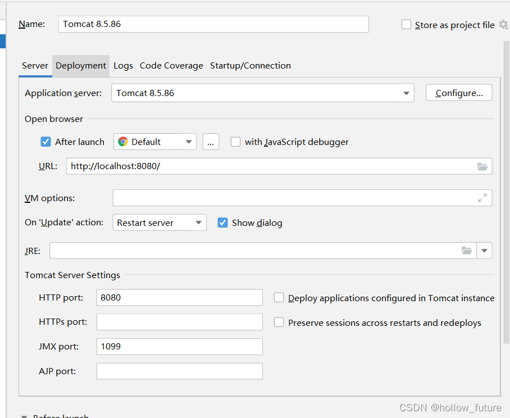Viewport: 510px width, 418px height.
Task: Open the Logs tab
Action: click(x=123, y=66)
